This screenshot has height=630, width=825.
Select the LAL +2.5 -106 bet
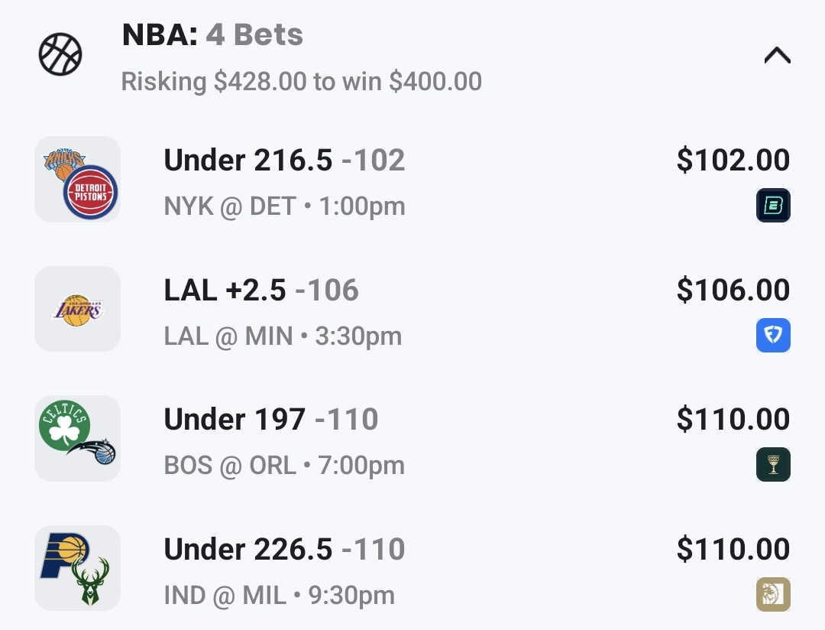(261, 291)
